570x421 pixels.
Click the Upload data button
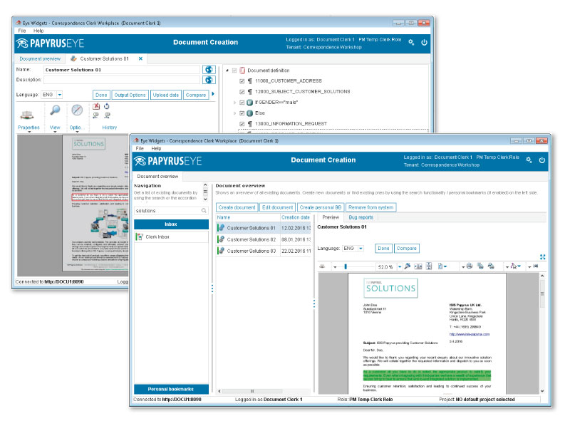click(166, 95)
